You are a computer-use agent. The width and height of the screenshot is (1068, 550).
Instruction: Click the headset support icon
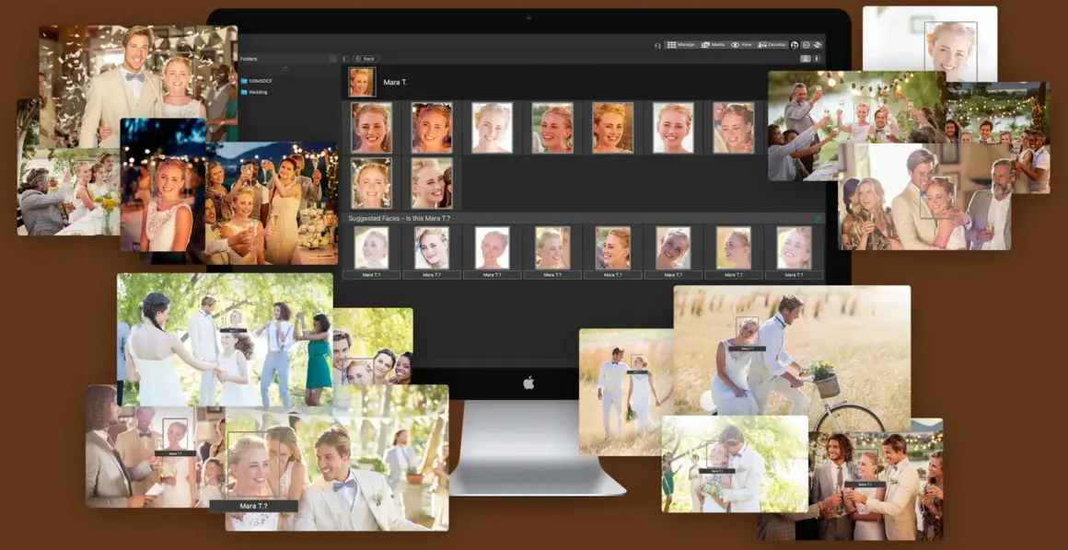tap(657, 46)
